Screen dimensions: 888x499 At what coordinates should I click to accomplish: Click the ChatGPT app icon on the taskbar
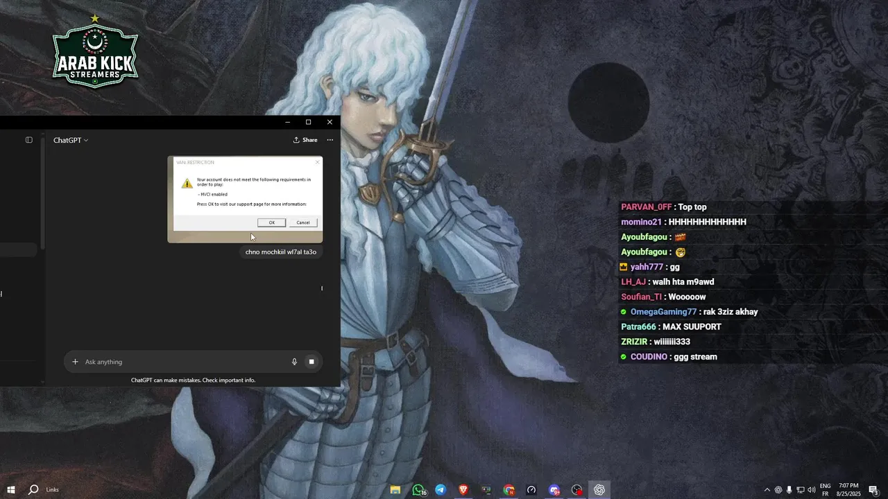pos(599,490)
